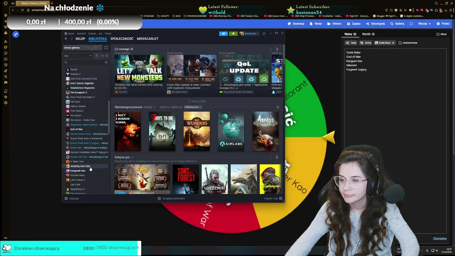Click the ready-to-play filter icon
Screen dimensions: 455x256
click(107, 56)
